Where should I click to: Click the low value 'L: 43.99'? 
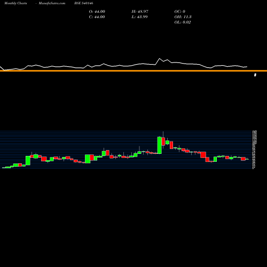pyautogui.click(x=139, y=17)
